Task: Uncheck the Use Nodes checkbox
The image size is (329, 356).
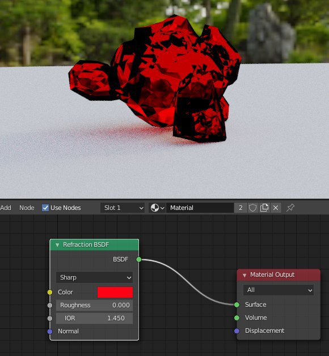Action: [x=45, y=208]
